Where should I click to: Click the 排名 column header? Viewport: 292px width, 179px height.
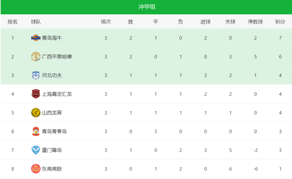click(x=13, y=22)
